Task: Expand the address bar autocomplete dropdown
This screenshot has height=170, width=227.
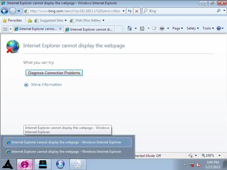Action: pyautogui.click(x=123, y=11)
